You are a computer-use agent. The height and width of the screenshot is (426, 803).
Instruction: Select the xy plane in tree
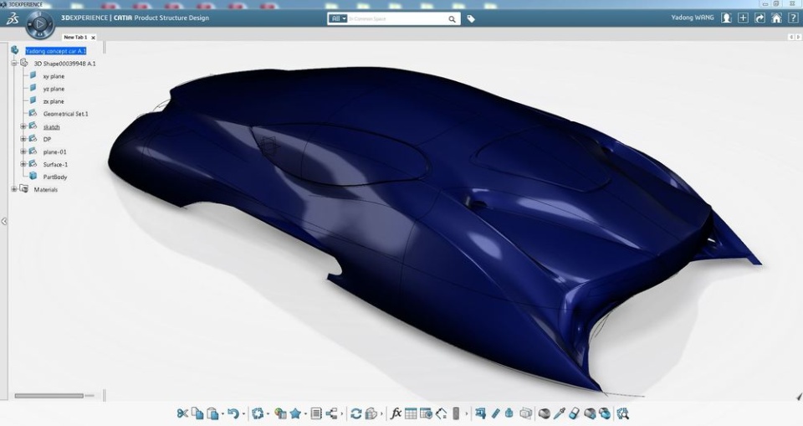click(x=54, y=76)
